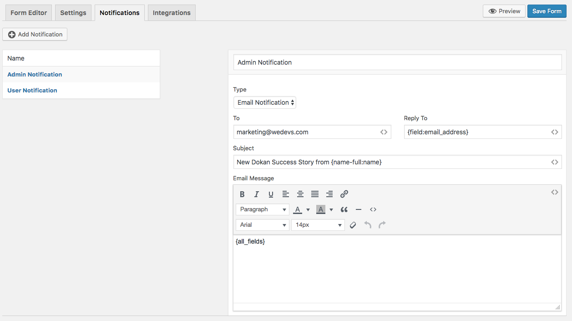Click the Type label
Image resolution: width=572 pixels, height=321 pixels.
[x=240, y=90]
